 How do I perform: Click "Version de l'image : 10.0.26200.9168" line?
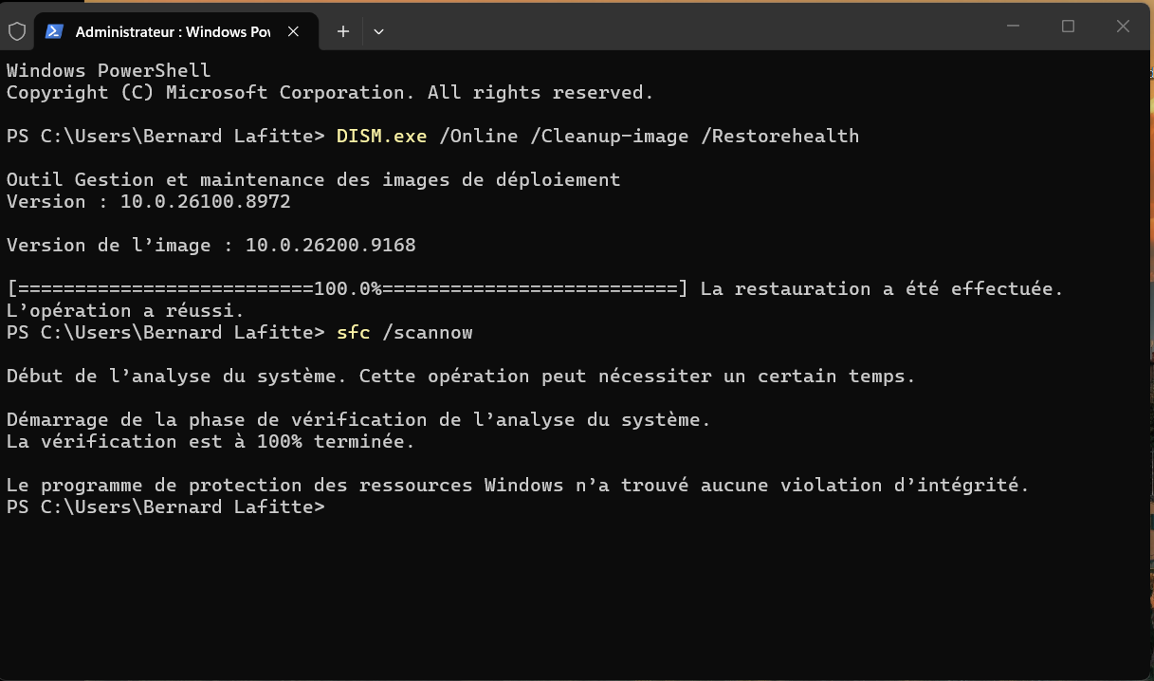[x=211, y=245]
